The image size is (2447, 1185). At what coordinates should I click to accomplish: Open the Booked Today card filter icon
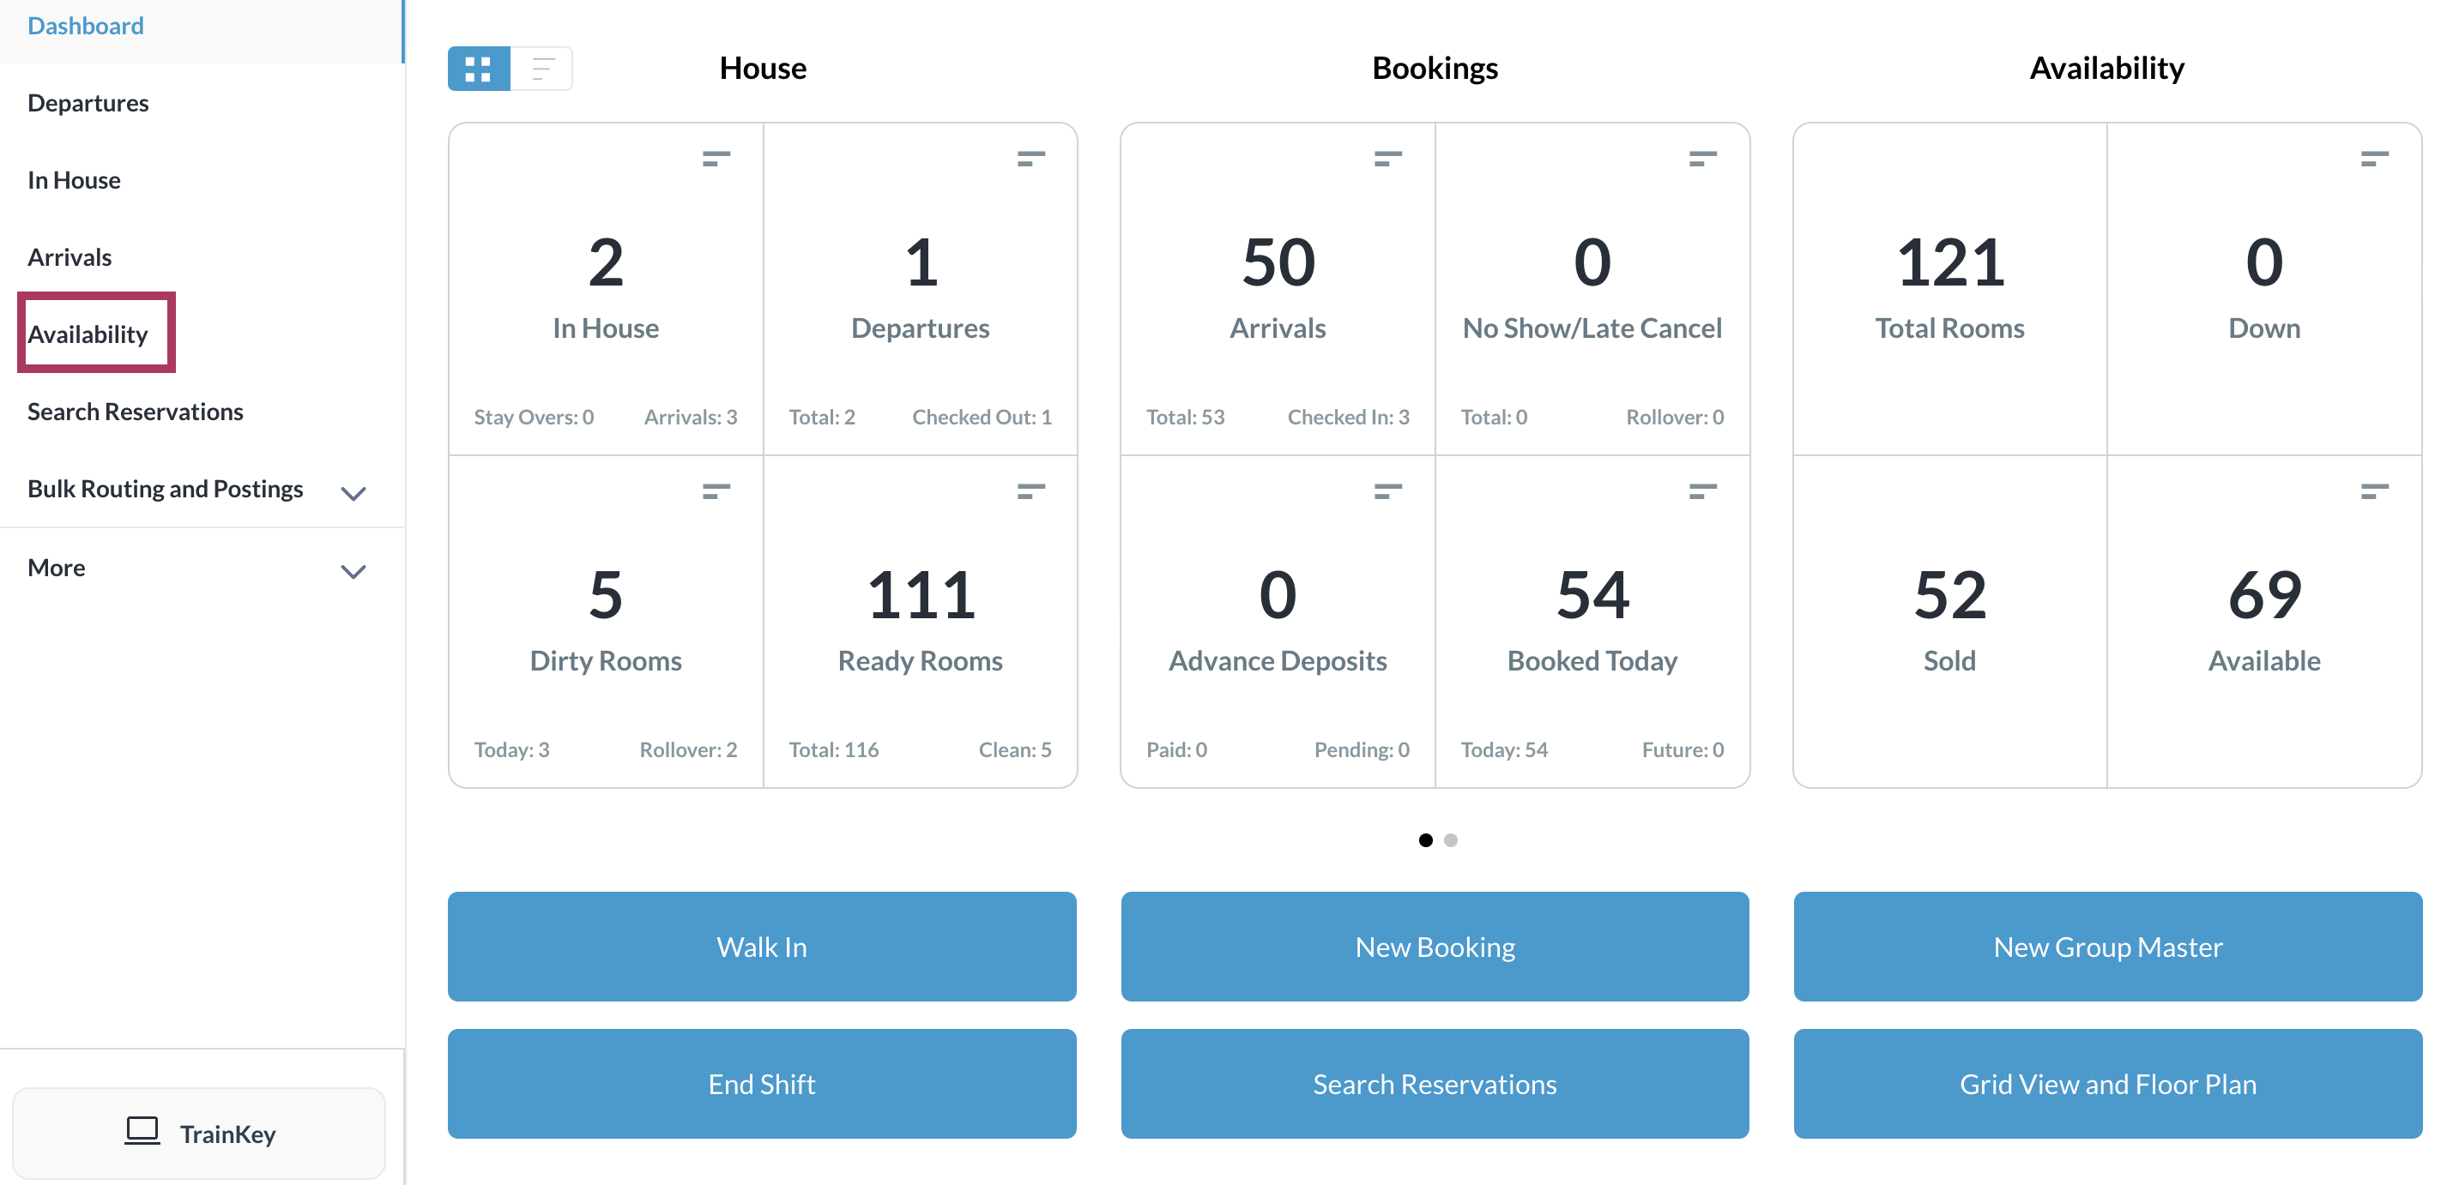pyautogui.click(x=1701, y=491)
